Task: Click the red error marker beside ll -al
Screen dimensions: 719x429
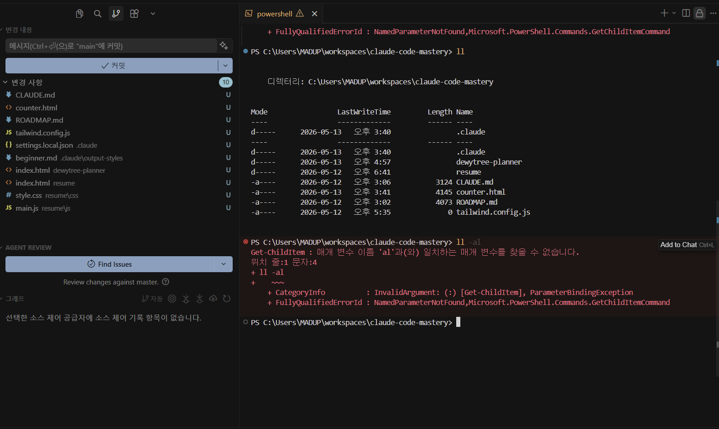Action: coord(246,242)
